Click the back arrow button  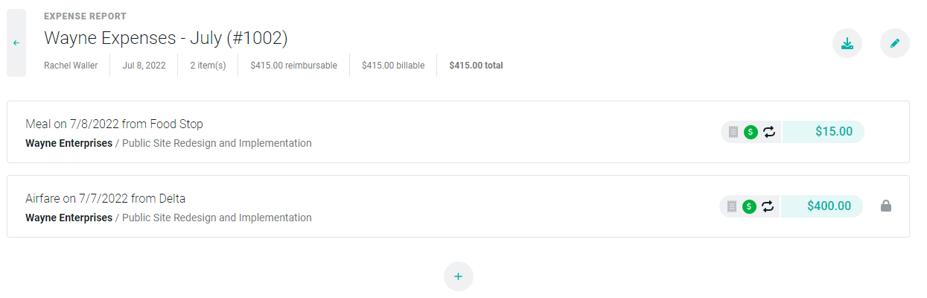coord(16,43)
